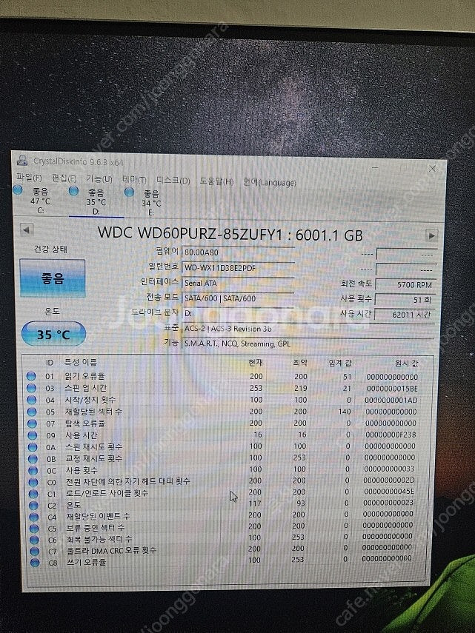Click the 35 °C temperature button

[53, 334]
